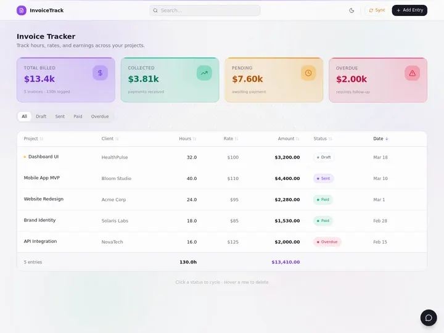Click the $7.60k Pending value
This screenshot has width=444, height=333.
click(247, 79)
